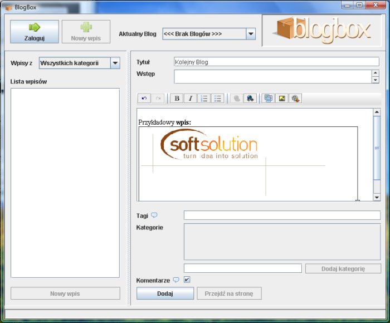Maximize the BlogBox window
The image size is (390, 323).
coord(359,5)
